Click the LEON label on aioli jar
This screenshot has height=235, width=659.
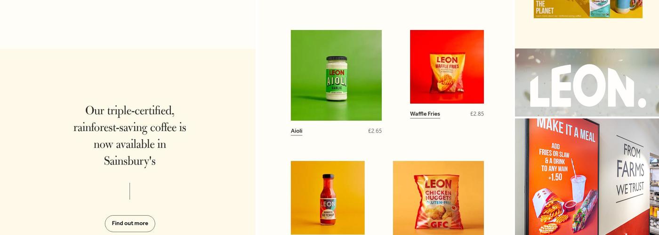click(x=336, y=73)
